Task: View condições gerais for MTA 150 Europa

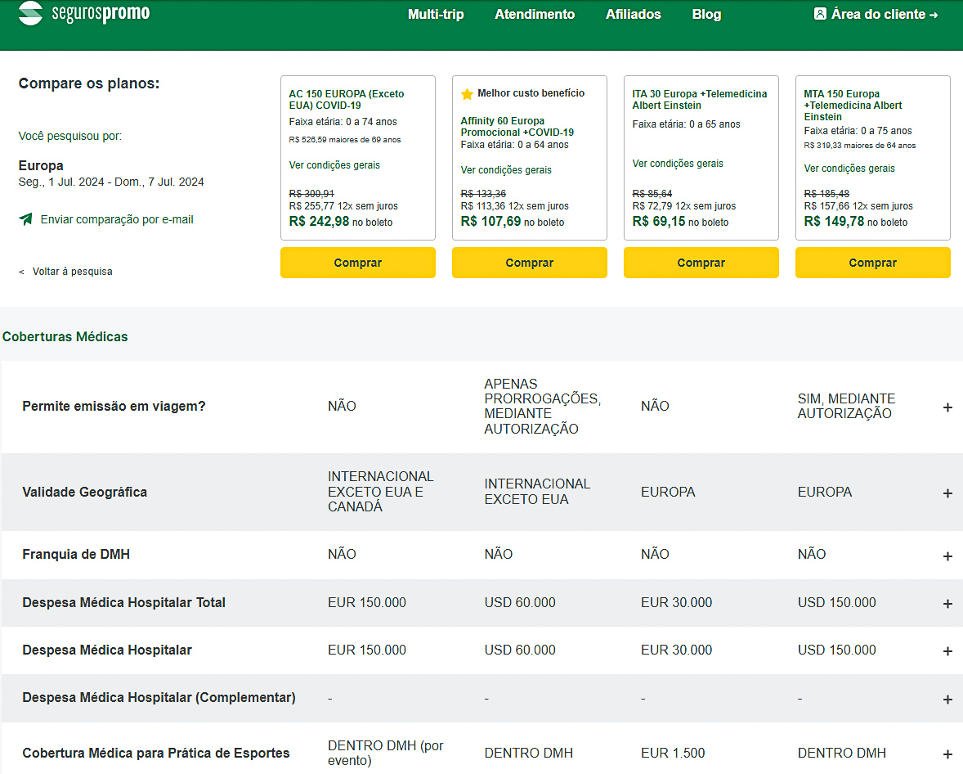Action: tap(849, 169)
